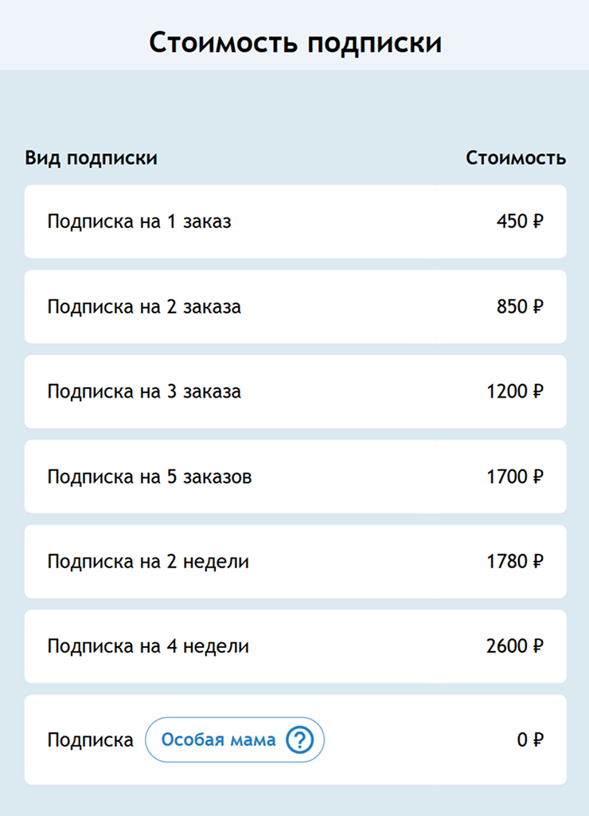The image size is (589, 816).
Task: Click the 1700 ₽ price value
Action: [x=514, y=477]
